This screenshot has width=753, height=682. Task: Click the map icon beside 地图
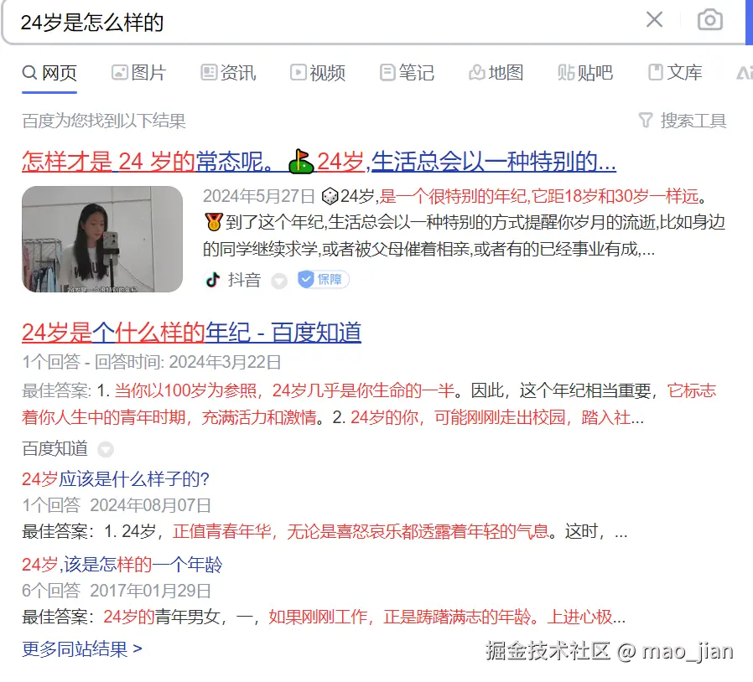click(477, 73)
